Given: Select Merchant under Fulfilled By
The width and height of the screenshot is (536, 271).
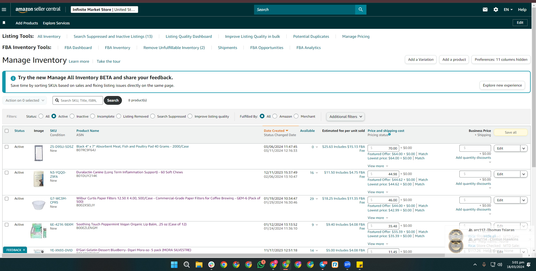Looking at the screenshot, I should [296, 116].
